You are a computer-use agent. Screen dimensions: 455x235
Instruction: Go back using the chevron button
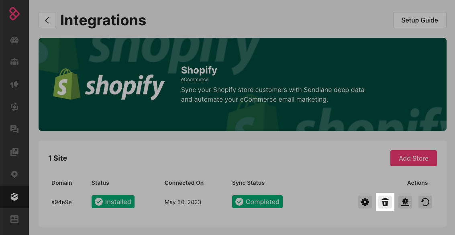[47, 20]
